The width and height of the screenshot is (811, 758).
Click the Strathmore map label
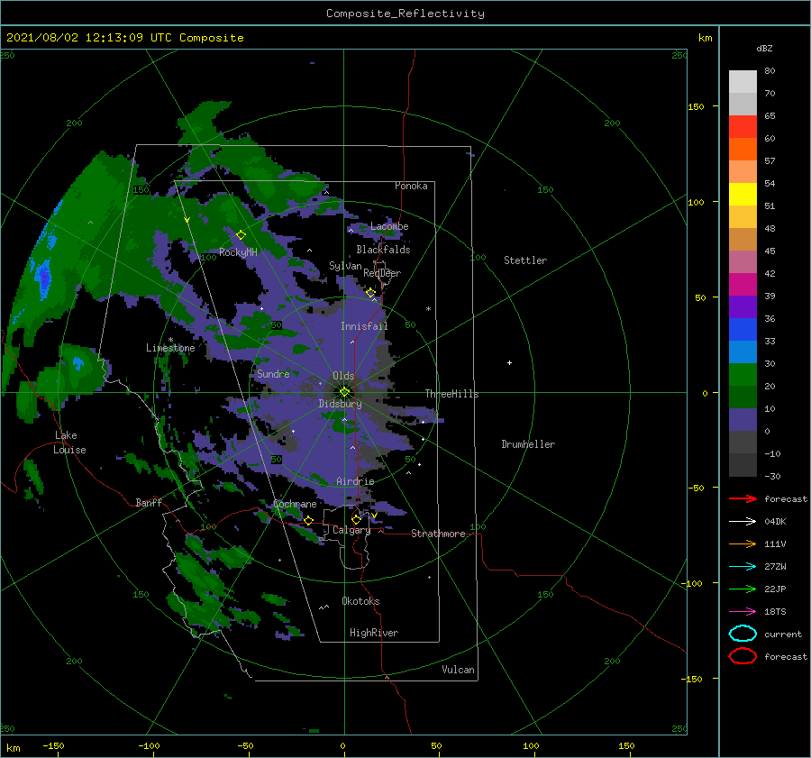(x=438, y=534)
